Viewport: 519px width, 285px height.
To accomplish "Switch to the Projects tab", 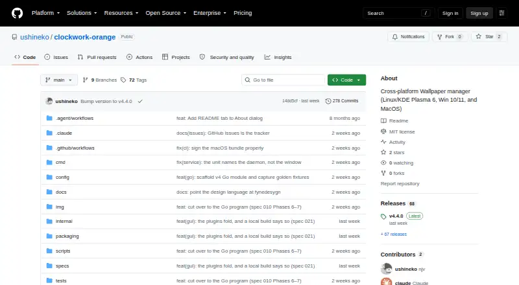I will pos(176,57).
